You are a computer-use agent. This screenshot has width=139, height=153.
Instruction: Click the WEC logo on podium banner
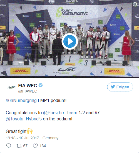66,70
